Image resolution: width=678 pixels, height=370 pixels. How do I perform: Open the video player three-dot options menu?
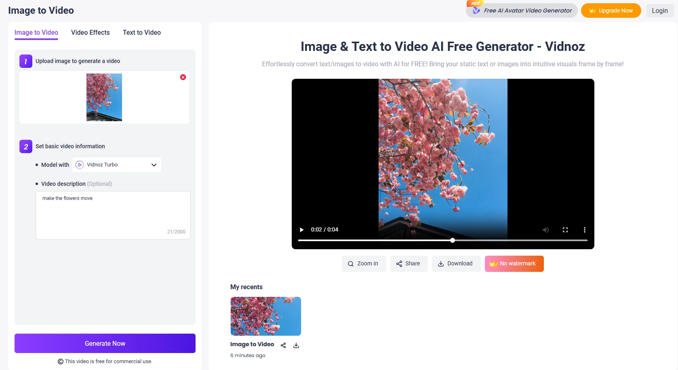tap(585, 229)
